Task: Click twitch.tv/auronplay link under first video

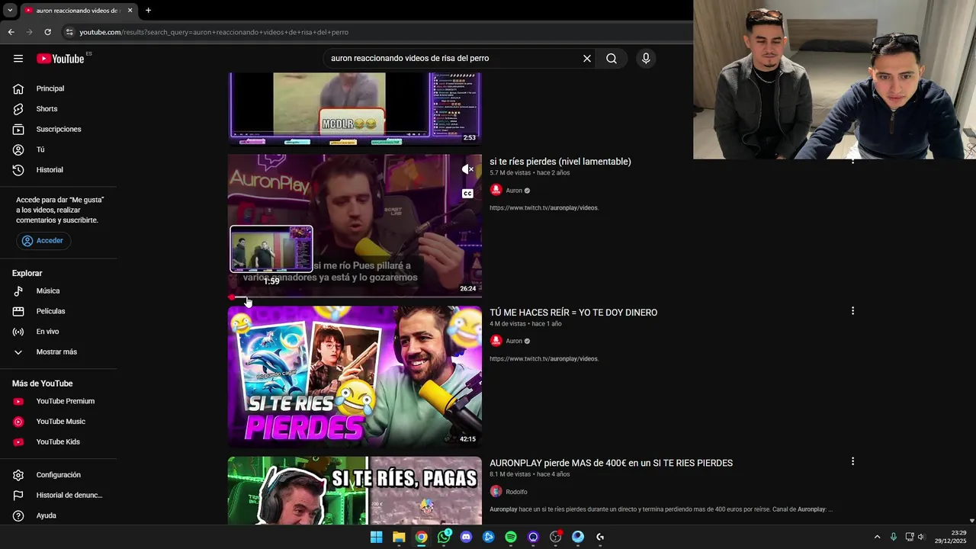Action: click(x=544, y=208)
